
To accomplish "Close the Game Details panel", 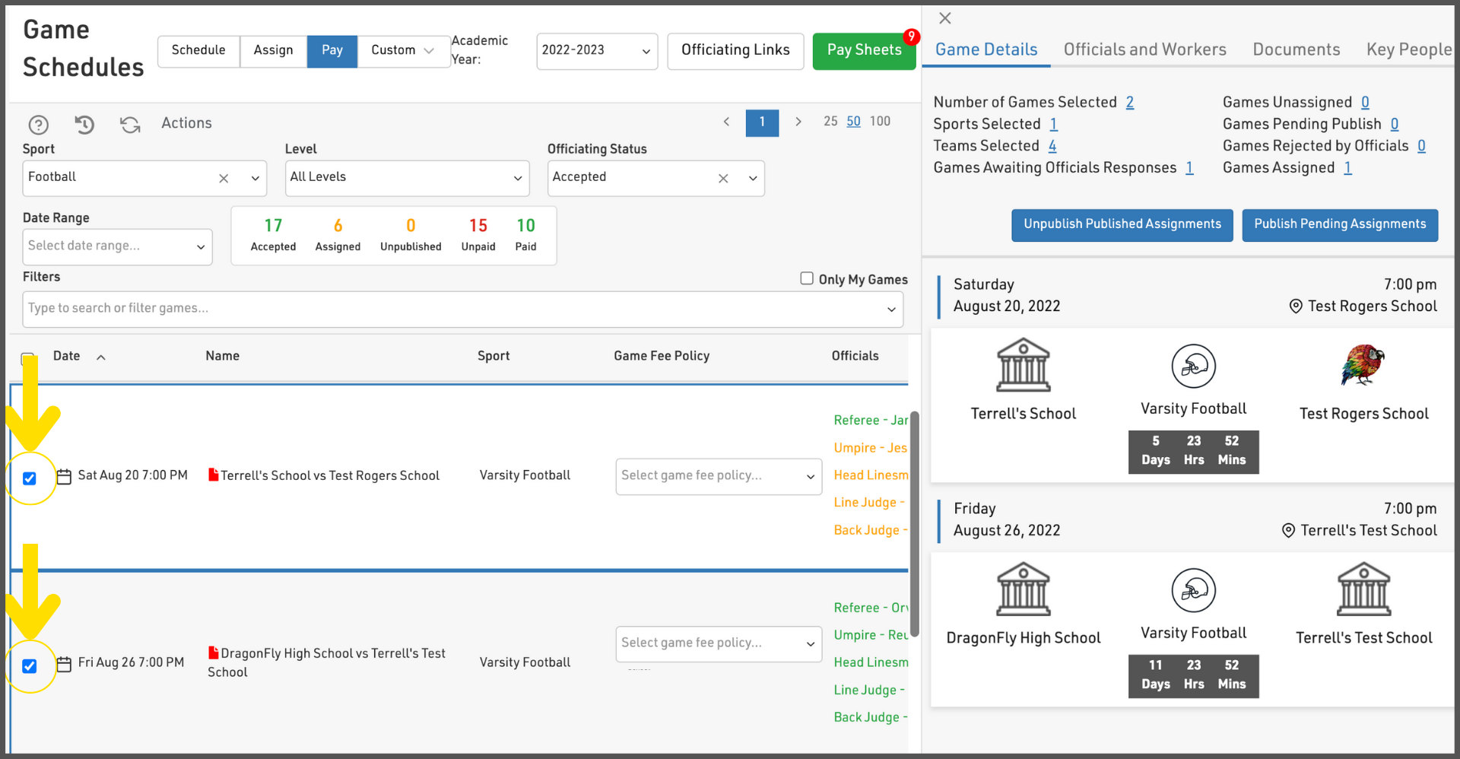I will 944,18.
